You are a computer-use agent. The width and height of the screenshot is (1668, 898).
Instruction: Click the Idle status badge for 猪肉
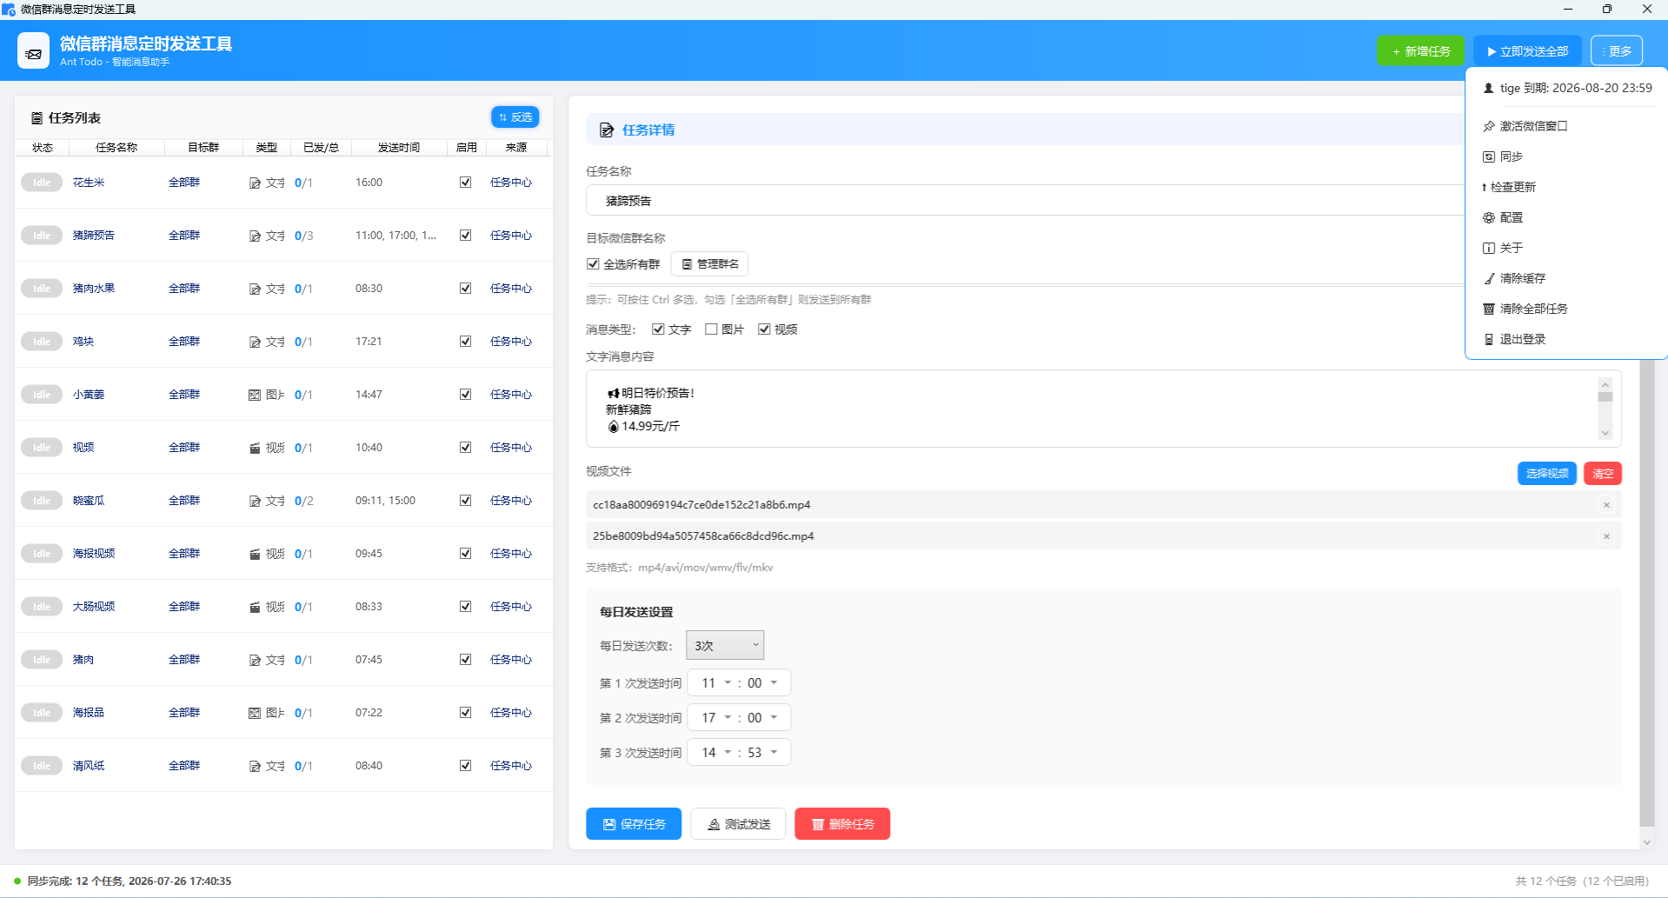[42, 660]
